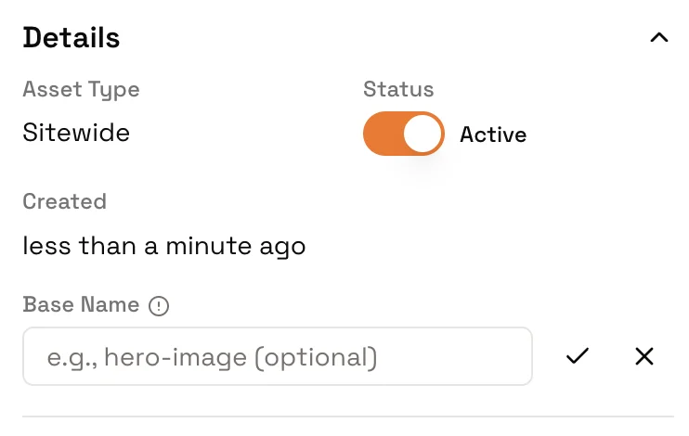This screenshot has height=436, width=689.
Task: Click the white knob of the Status switch
Action: point(422,134)
